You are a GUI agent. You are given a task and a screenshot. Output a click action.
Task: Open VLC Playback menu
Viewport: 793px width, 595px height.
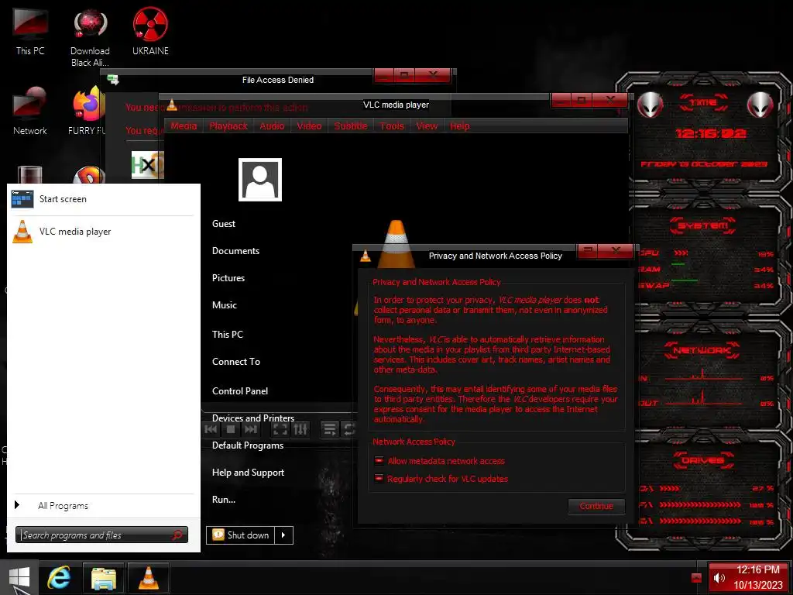[228, 126]
